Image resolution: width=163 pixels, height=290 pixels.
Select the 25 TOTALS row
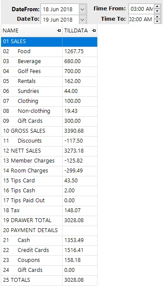click(x=49, y=280)
